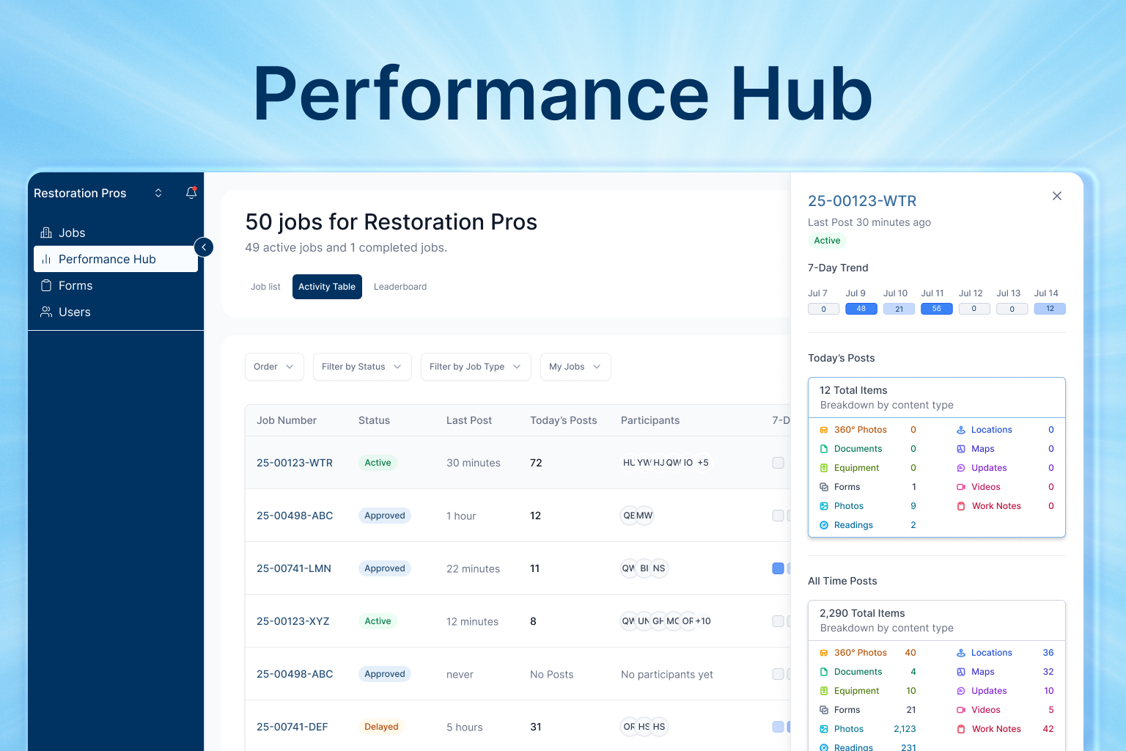This screenshot has width=1126, height=751.
Task: Open Jobs in the sidebar
Action: point(116,232)
